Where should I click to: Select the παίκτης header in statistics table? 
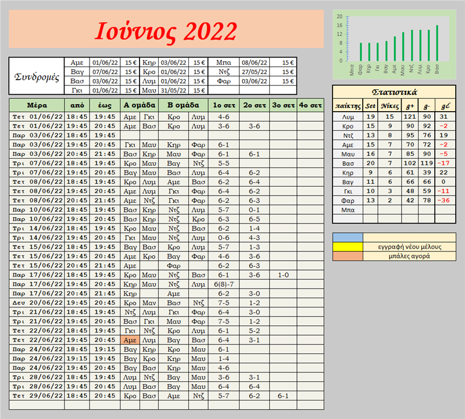coord(347,105)
